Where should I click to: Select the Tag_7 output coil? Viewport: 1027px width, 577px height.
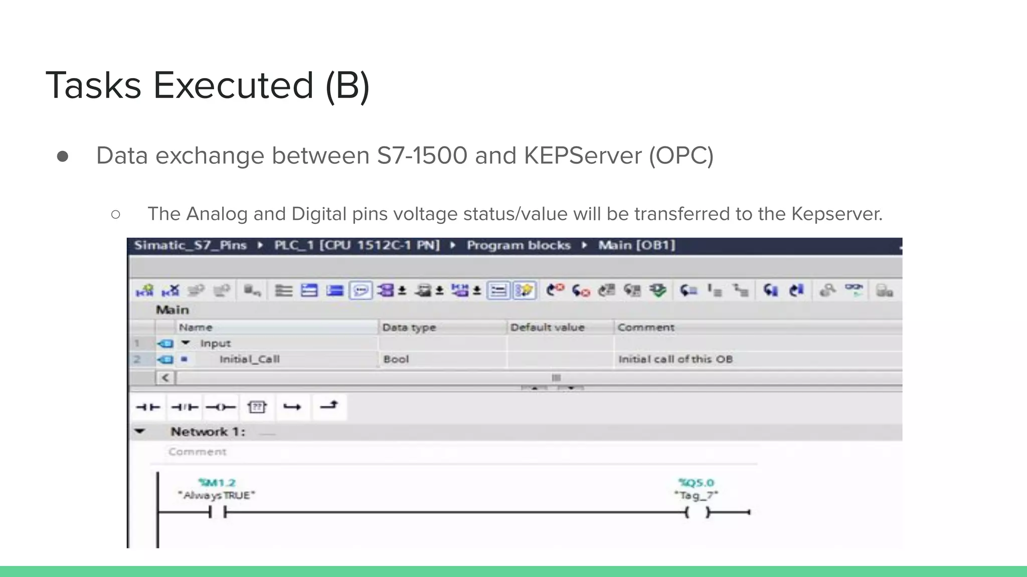coord(698,512)
